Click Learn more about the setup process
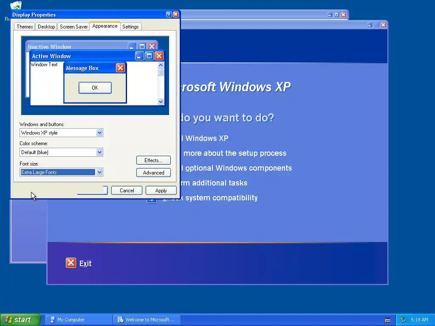This screenshot has height=326, width=435. coord(234,153)
